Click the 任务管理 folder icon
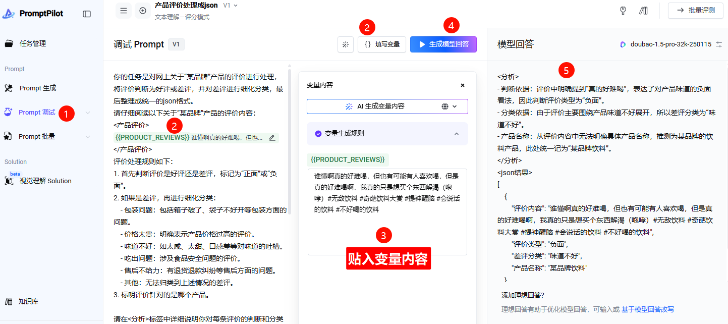The image size is (728, 324). click(x=9, y=44)
